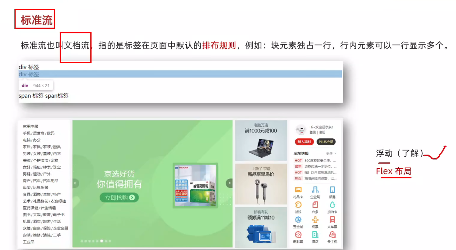Click the 感冒灵颗粒 product image in banner

195,186
